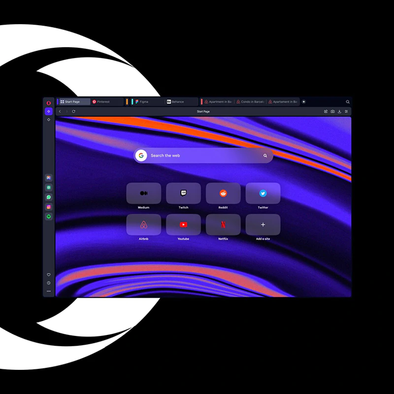Open sidebar setup with the three dots
This screenshot has width=394, height=394.
[48, 291]
